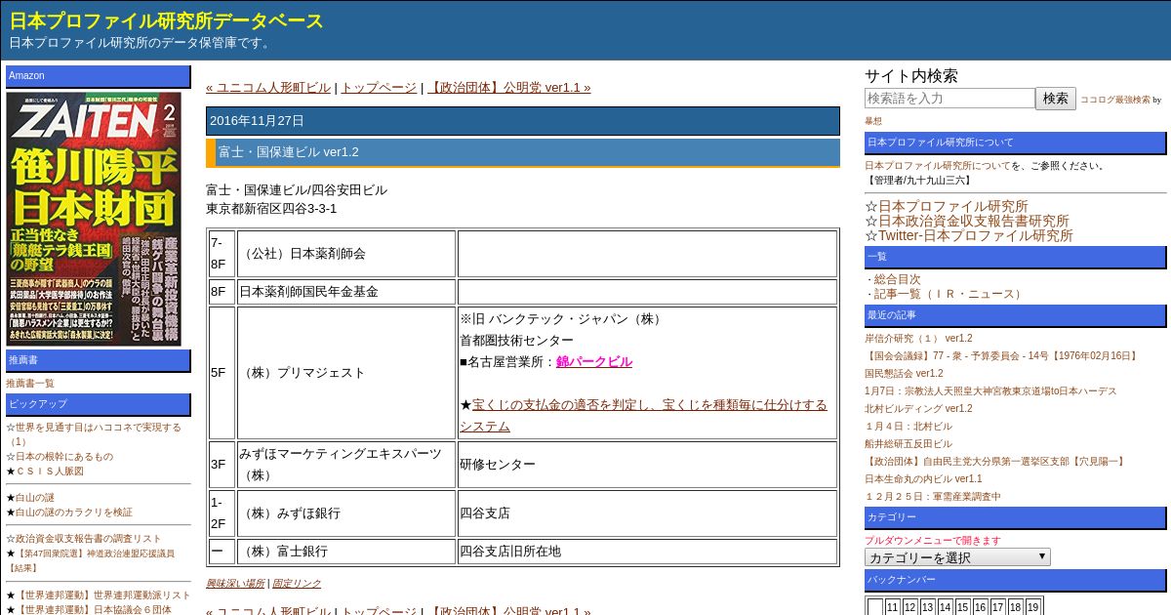The image size is (1171, 615).
Task: Open the カテゴリーを選択 dropdown
Action: [x=957, y=557]
